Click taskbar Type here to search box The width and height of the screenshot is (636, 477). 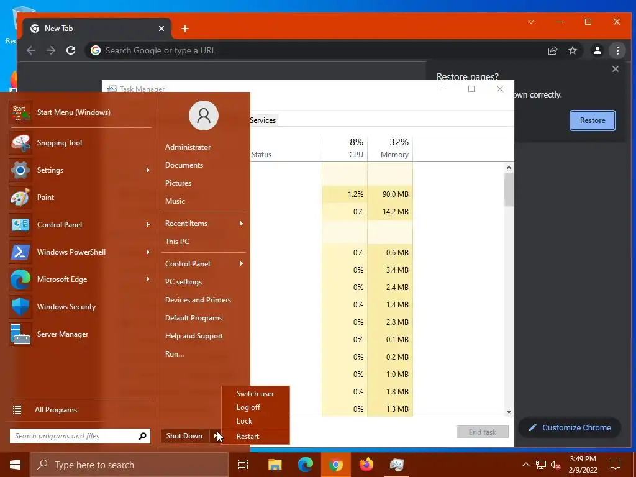pos(129,465)
